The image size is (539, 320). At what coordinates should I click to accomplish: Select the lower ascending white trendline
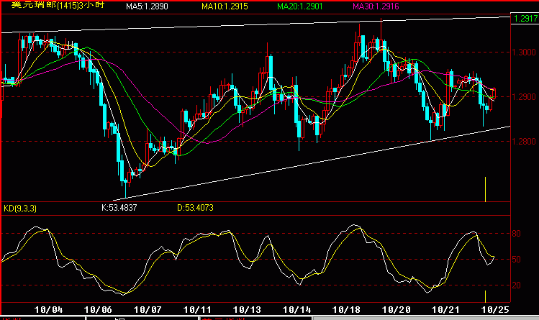click(x=312, y=163)
